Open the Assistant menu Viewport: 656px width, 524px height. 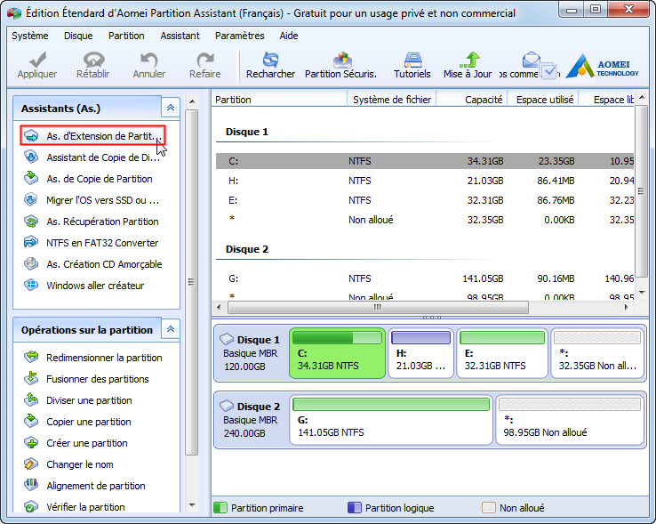coord(180,36)
